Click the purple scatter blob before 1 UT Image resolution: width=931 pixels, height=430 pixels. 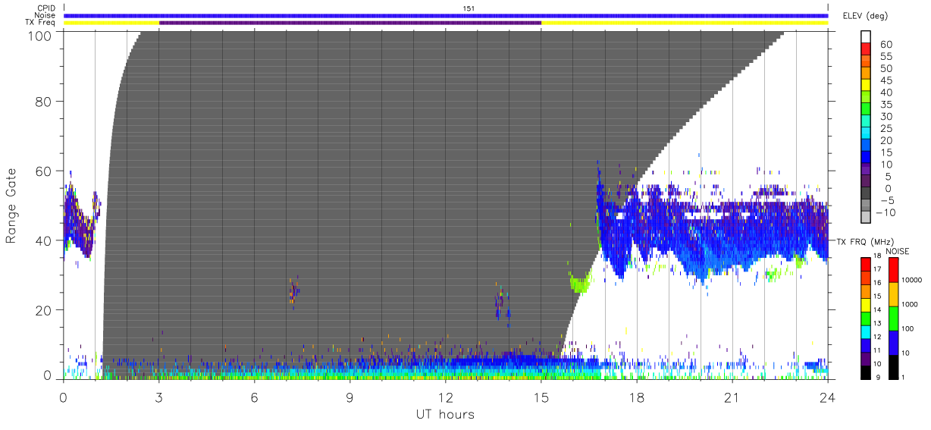[77, 220]
